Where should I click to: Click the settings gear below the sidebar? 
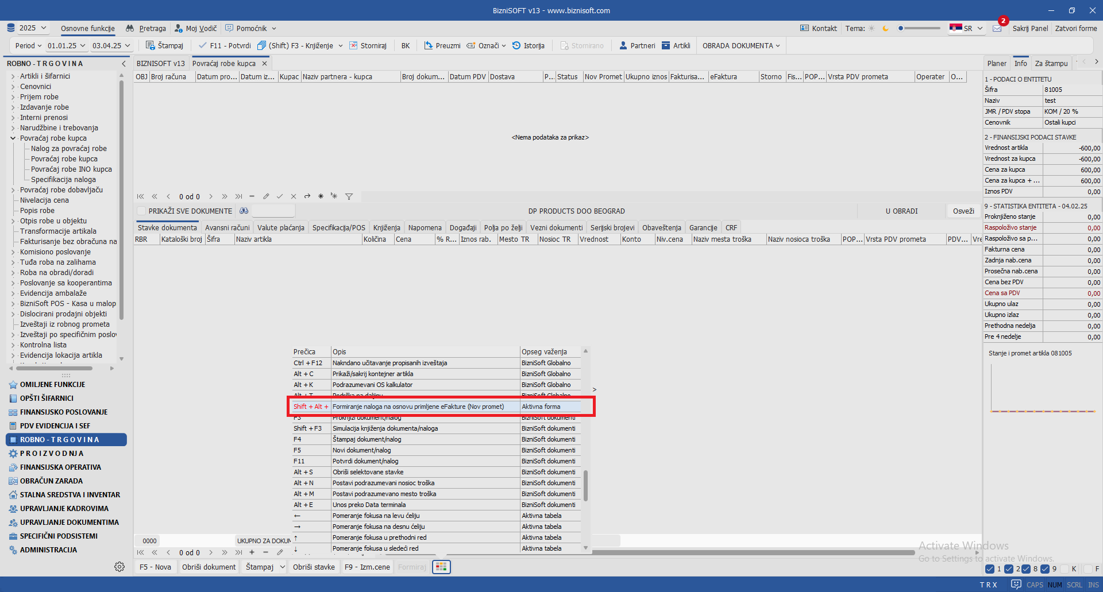click(119, 567)
